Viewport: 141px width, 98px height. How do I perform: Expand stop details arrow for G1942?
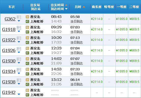(19, 94)
